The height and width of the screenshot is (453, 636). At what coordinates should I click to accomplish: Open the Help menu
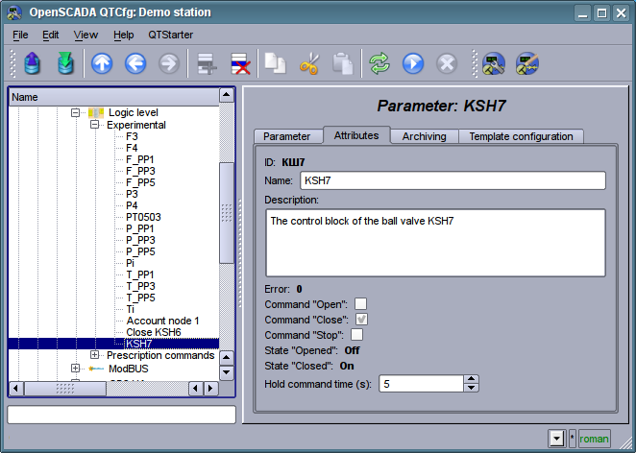pyautogui.click(x=123, y=35)
